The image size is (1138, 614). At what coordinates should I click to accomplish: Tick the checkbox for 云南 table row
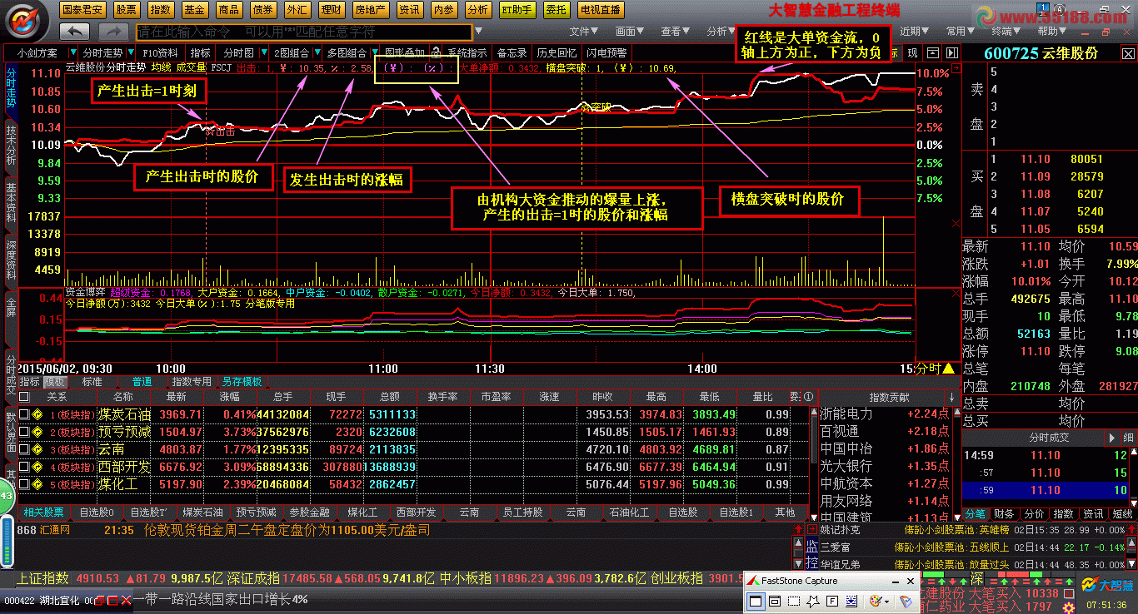24,449
